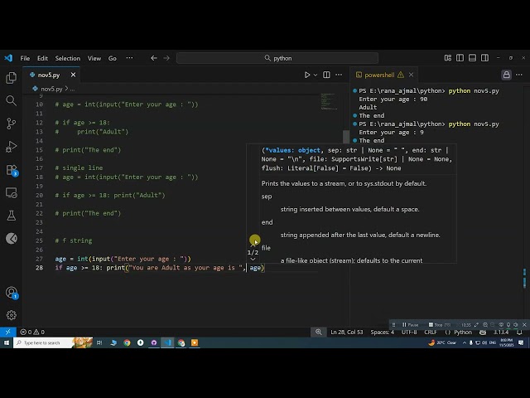
Task: Open the weather widget showing Clear
Action: coord(442,342)
